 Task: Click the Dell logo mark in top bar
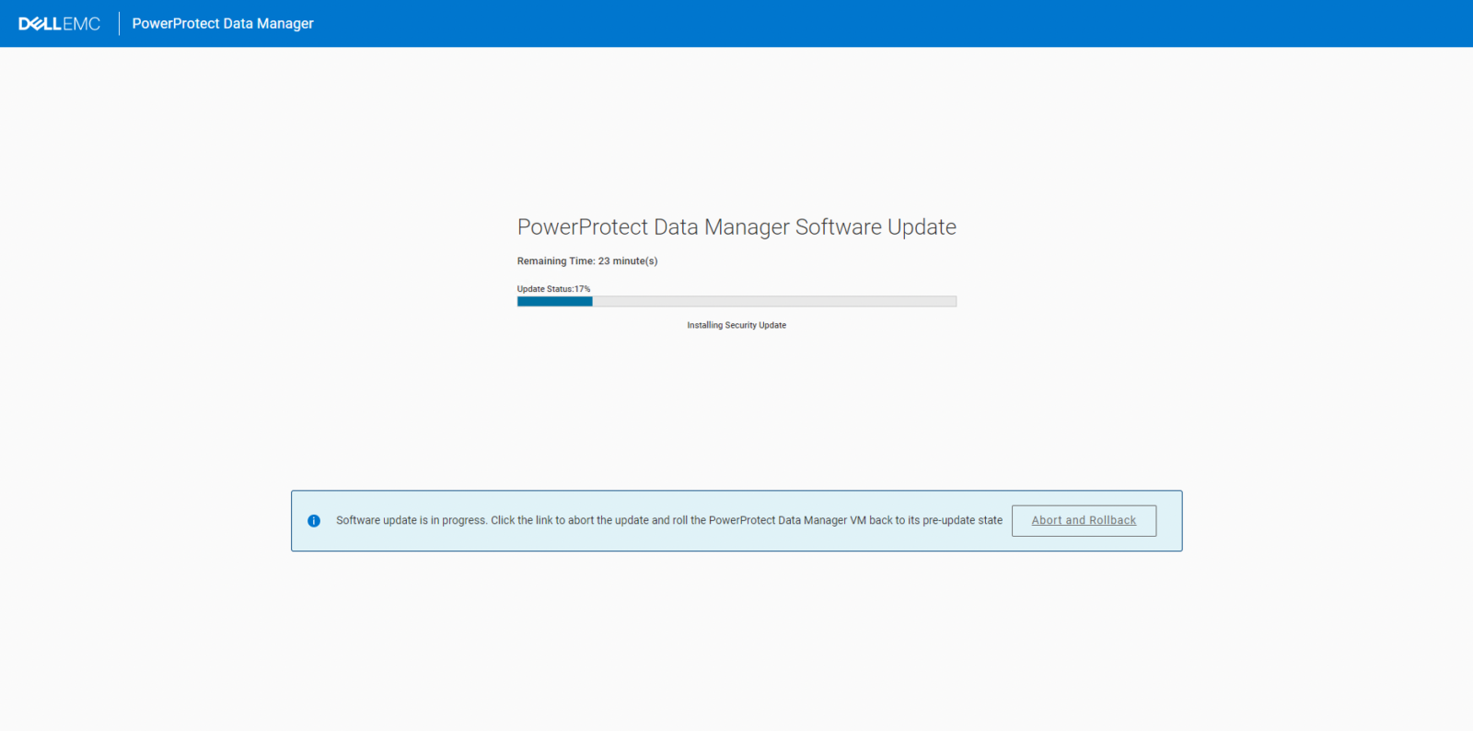click(39, 23)
